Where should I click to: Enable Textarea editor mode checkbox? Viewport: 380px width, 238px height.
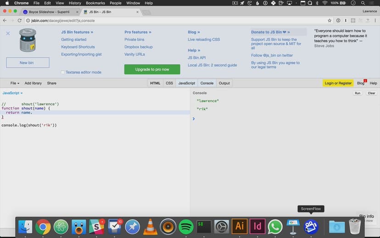(x=63, y=72)
